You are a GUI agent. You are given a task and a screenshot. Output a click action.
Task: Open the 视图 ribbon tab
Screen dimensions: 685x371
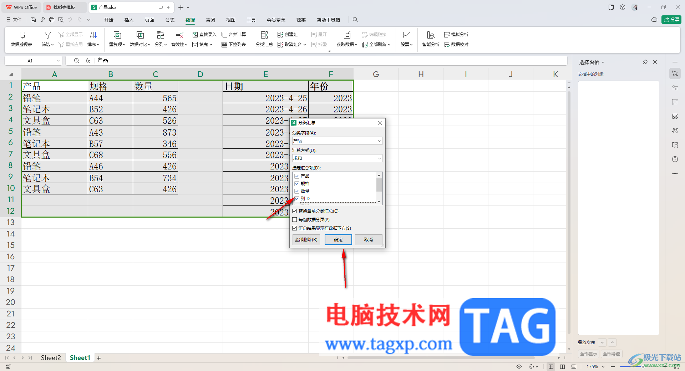(x=231, y=20)
